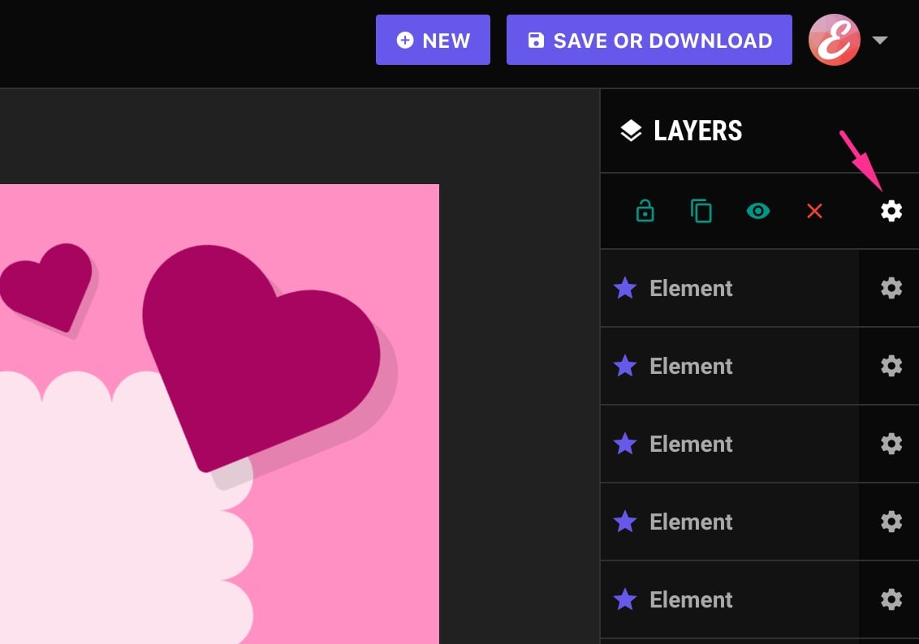
Task: Click the NEW button
Action: point(433,40)
